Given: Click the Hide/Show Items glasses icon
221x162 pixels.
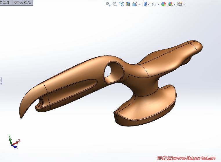Looking at the screenshot, I should pos(154,4).
